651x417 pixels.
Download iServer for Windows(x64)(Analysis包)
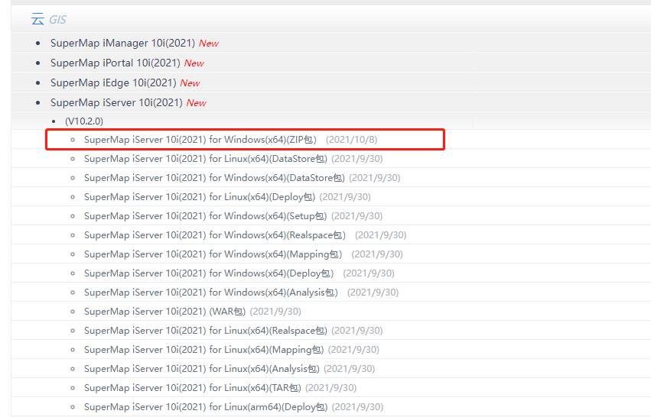coord(211,293)
